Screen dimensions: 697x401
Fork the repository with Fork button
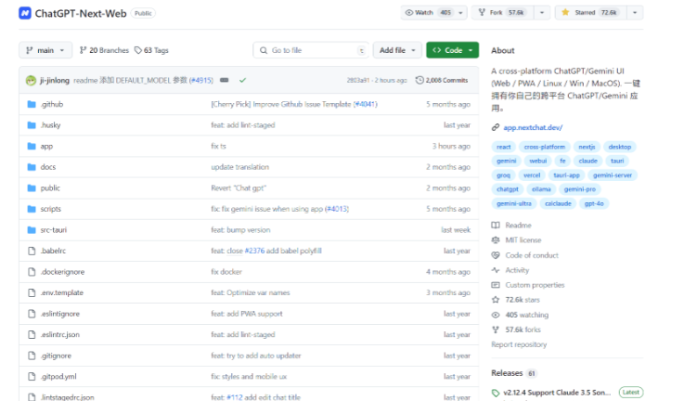pos(502,12)
